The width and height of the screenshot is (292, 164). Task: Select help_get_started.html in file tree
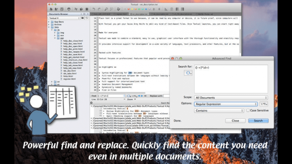[74, 57]
